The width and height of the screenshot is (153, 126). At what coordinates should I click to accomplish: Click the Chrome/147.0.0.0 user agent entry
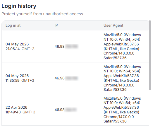pos(118,117)
